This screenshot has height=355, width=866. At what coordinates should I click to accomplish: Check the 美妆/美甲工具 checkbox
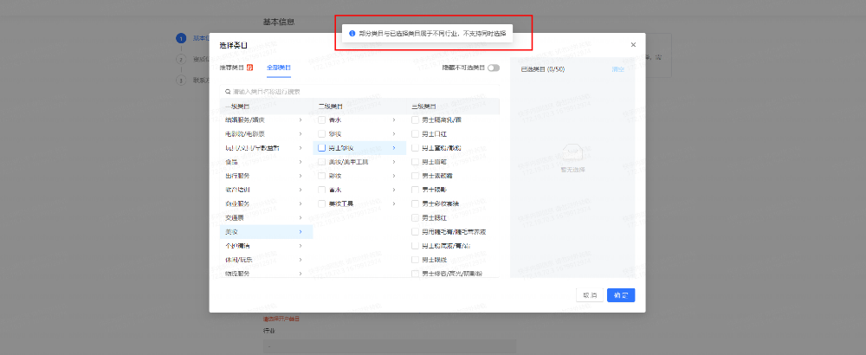pyautogui.click(x=322, y=162)
